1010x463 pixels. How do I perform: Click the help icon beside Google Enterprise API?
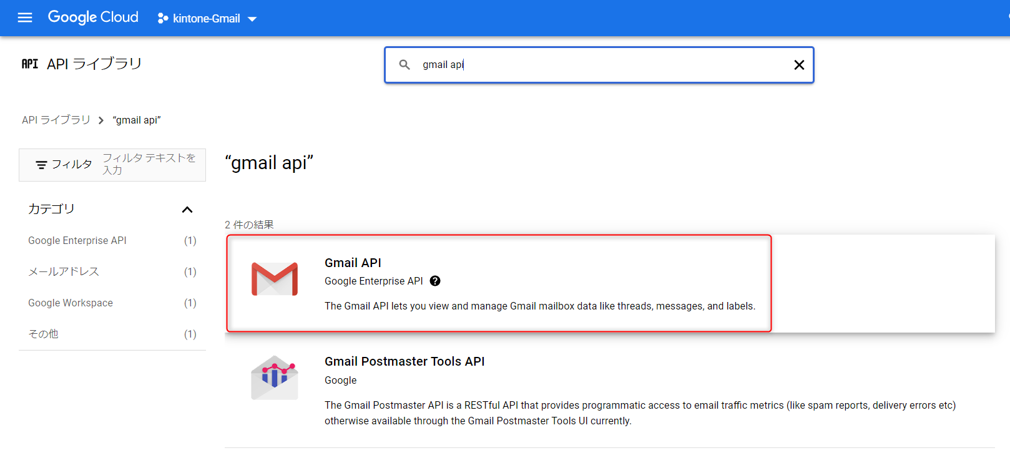coord(435,281)
